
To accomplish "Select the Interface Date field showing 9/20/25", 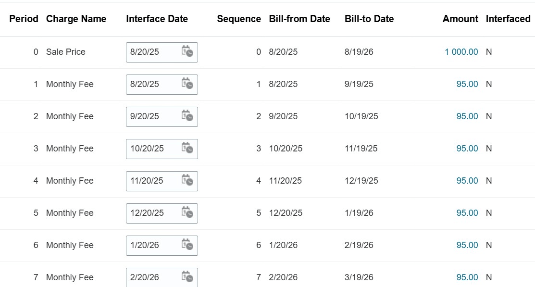I will click(x=154, y=116).
